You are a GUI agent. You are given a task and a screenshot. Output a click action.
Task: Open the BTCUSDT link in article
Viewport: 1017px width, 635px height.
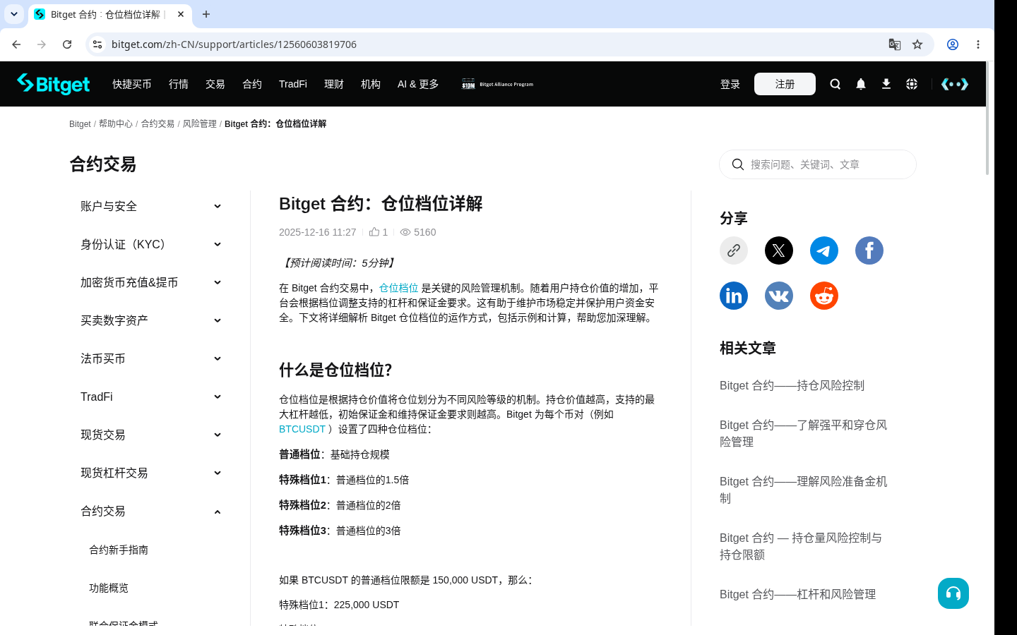tap(302, 429)
